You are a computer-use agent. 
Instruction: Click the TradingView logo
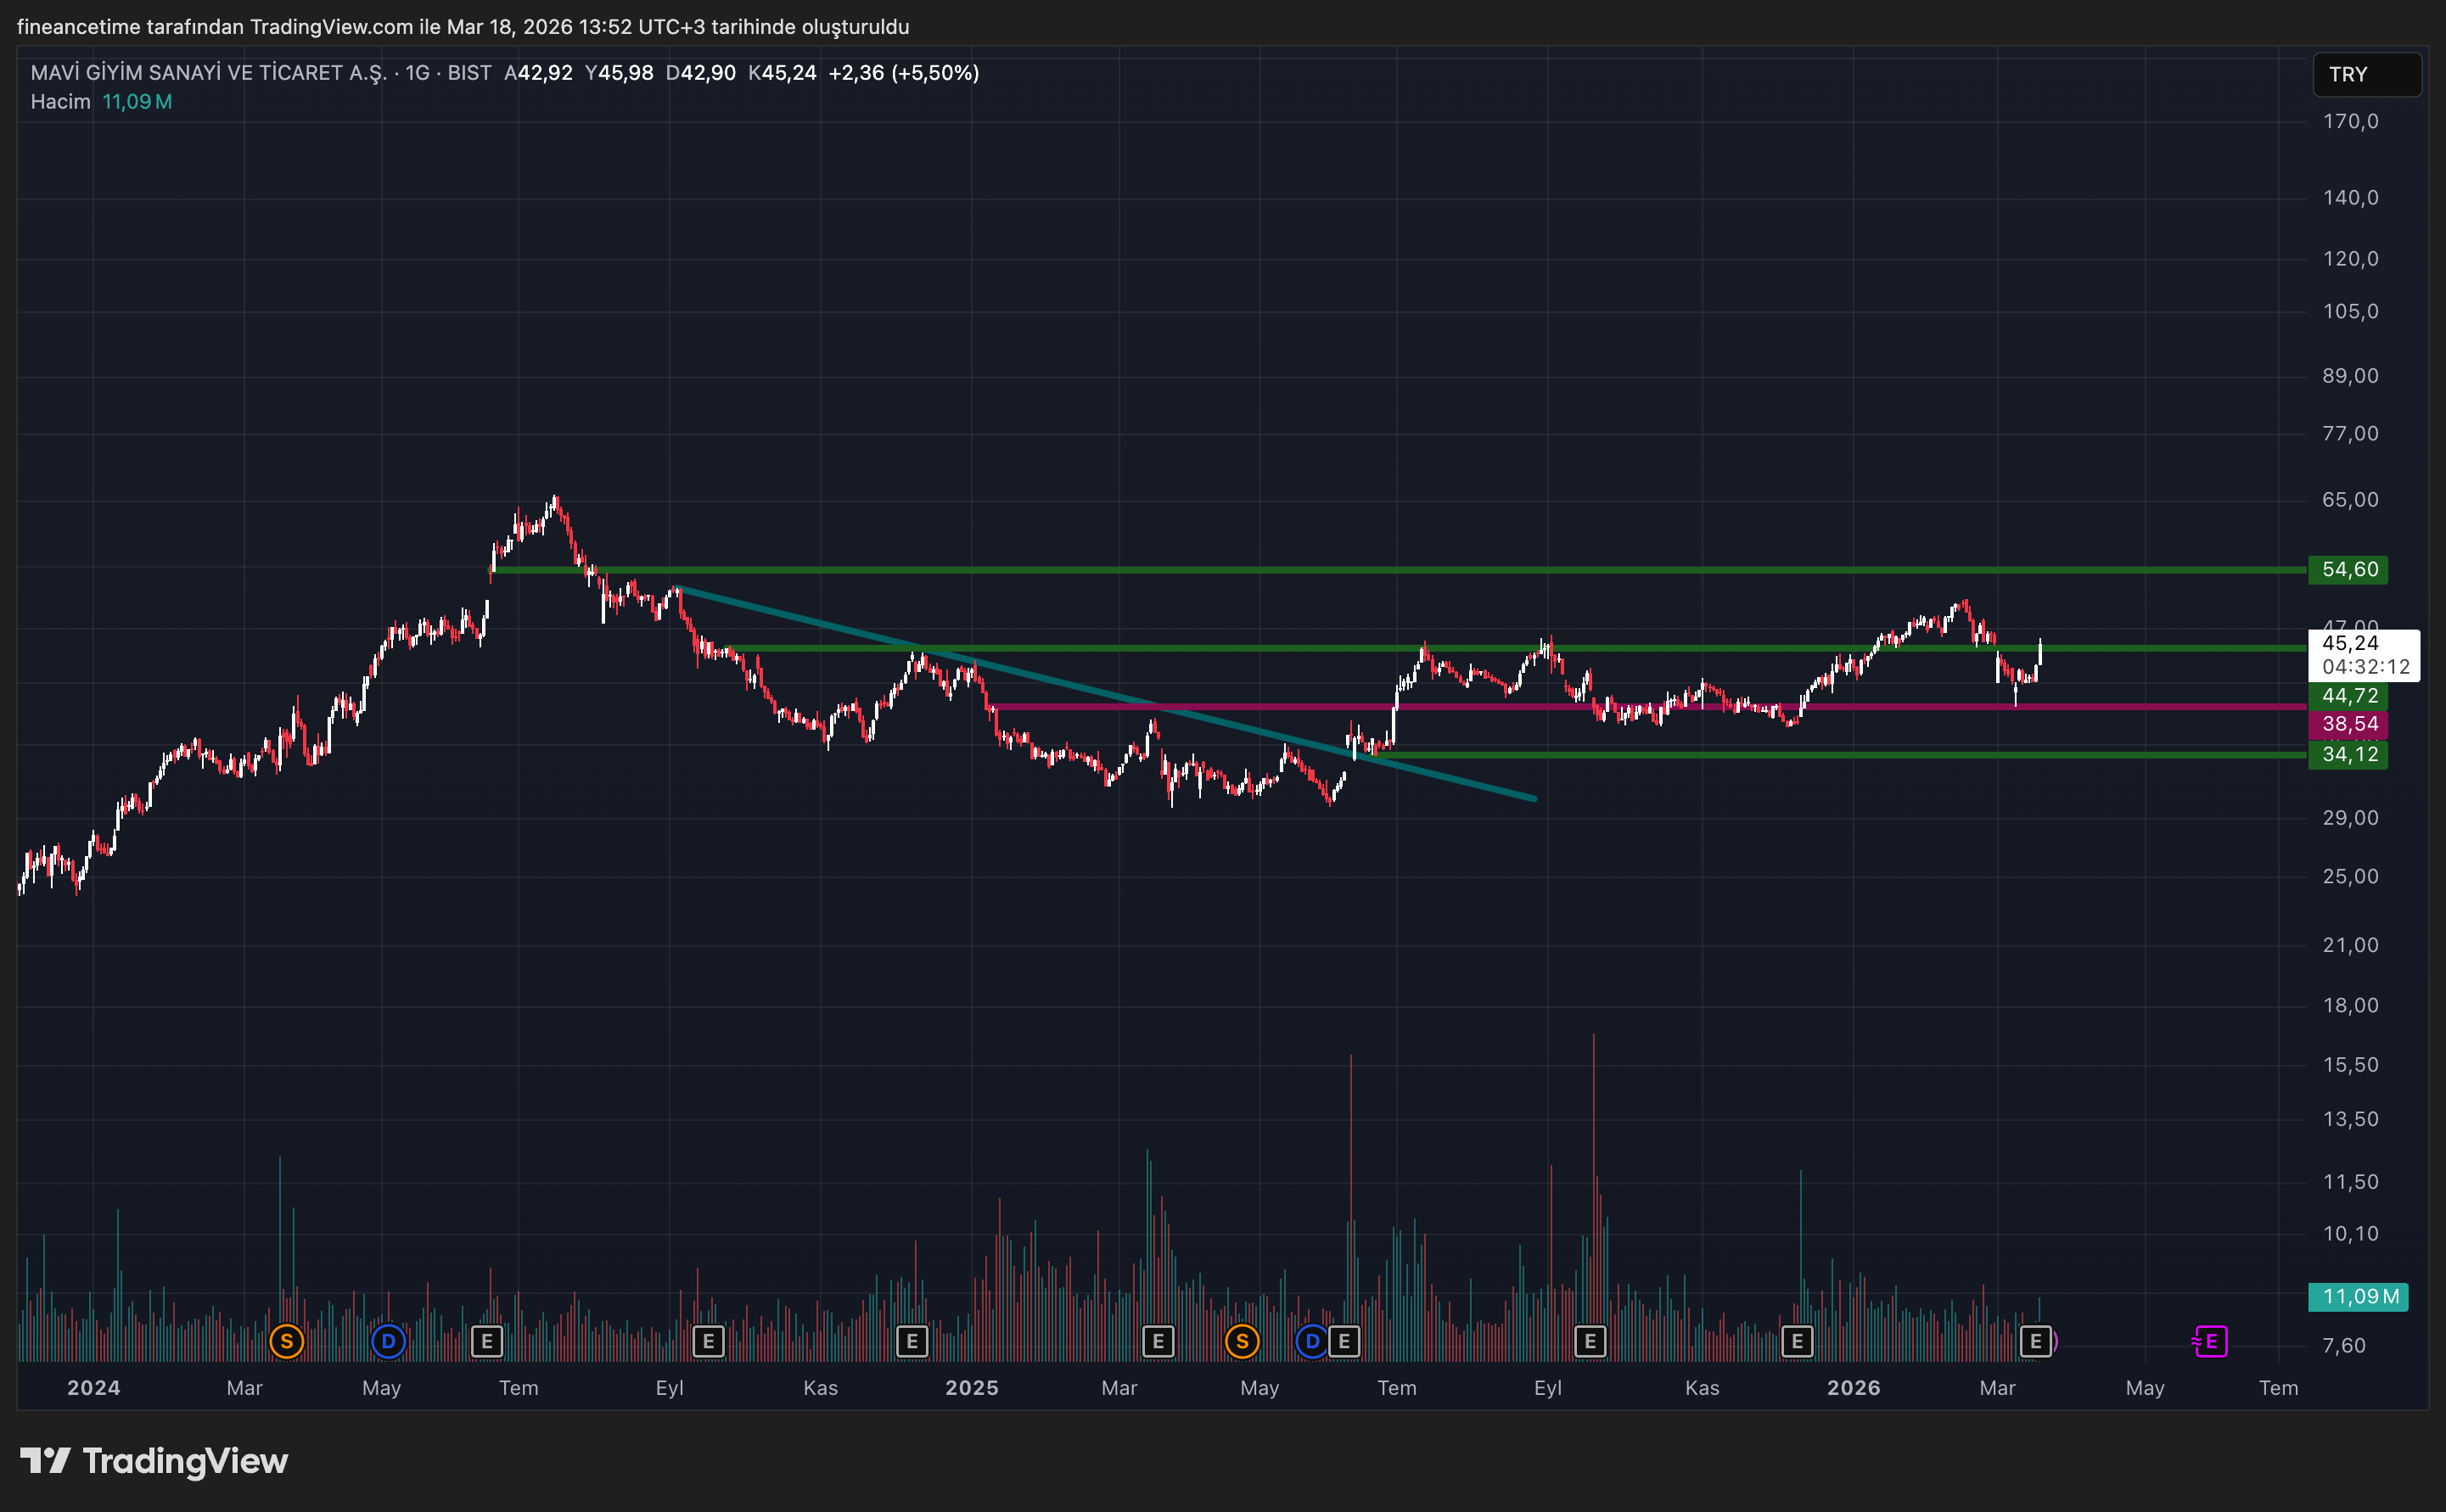pos(154,1461)
